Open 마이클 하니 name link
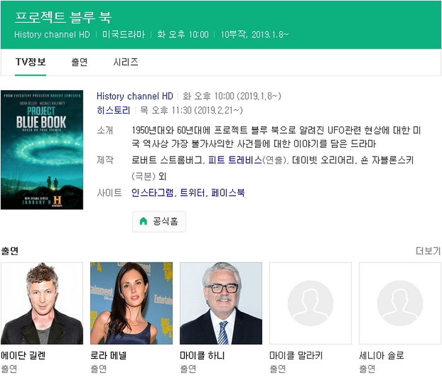 [x=202, y=355]
